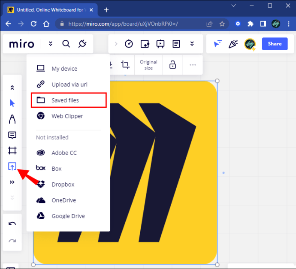Image resolution: width=296 pixels, height=269 pixels.
Task: Select the cursor select tool
Action: 12,103
